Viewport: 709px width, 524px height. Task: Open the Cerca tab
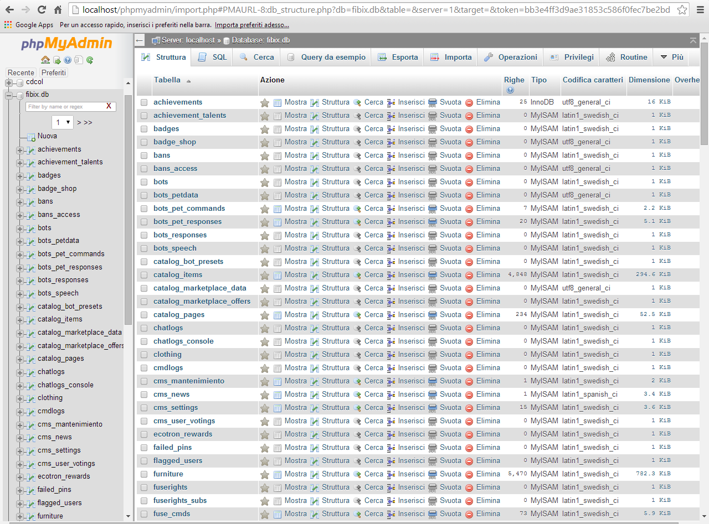(256, 57)
